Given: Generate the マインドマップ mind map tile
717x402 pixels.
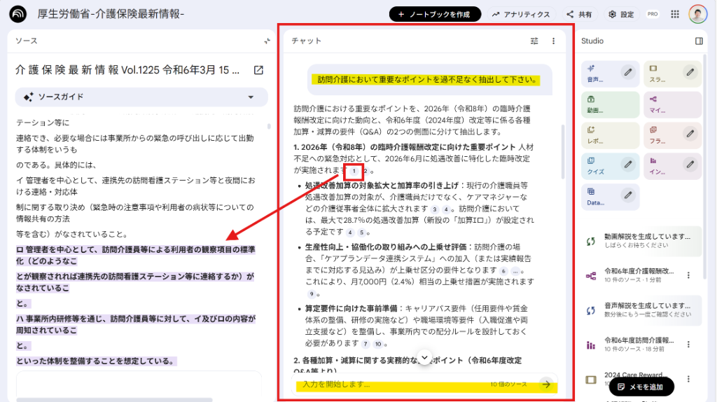Looking at the screenshot, I should tap(672, 105).
